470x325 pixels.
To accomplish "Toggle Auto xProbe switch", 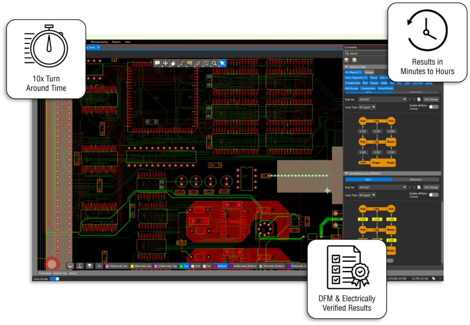I will pyautogui.click(x=55, y=279).
